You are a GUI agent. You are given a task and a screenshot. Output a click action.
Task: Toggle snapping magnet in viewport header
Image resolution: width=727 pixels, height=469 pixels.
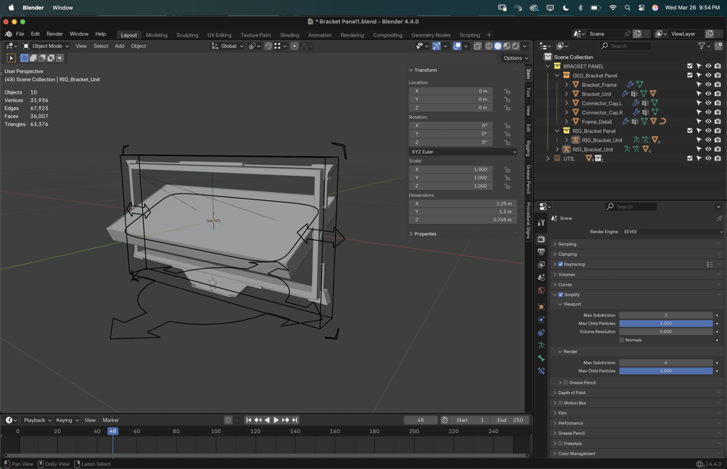point(268,46)
